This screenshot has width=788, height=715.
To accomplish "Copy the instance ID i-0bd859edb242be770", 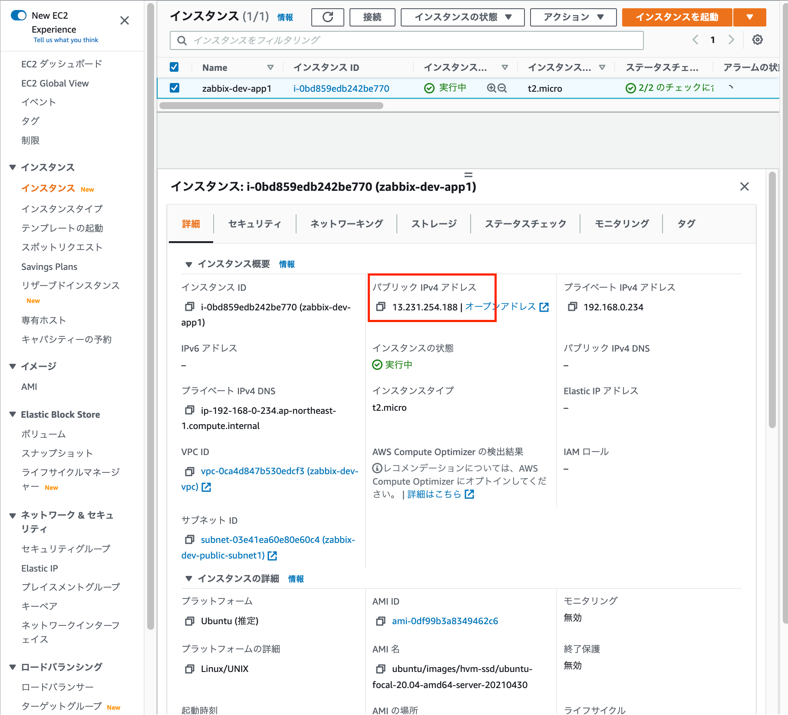I will 189,306.
